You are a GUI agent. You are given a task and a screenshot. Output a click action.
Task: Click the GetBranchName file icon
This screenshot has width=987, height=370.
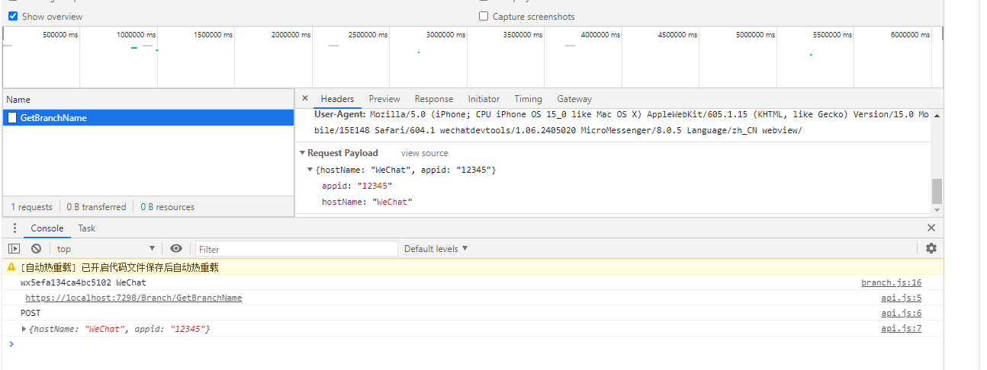point(12,118)
